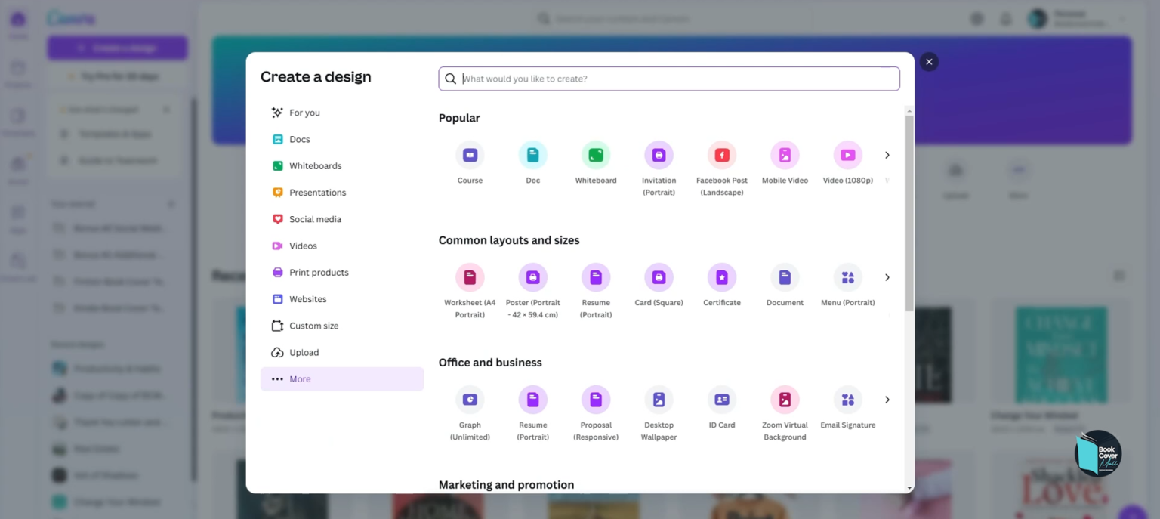Select the Certificate layout icon
The width and height of the screenshot is (1160, 519).
coord(722,278)
